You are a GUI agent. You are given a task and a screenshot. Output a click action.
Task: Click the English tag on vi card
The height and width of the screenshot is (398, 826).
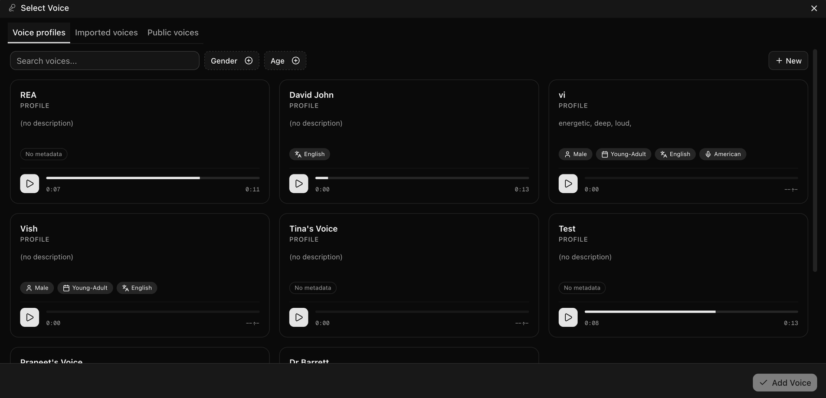pyautogui.click(x=676, y=154)
